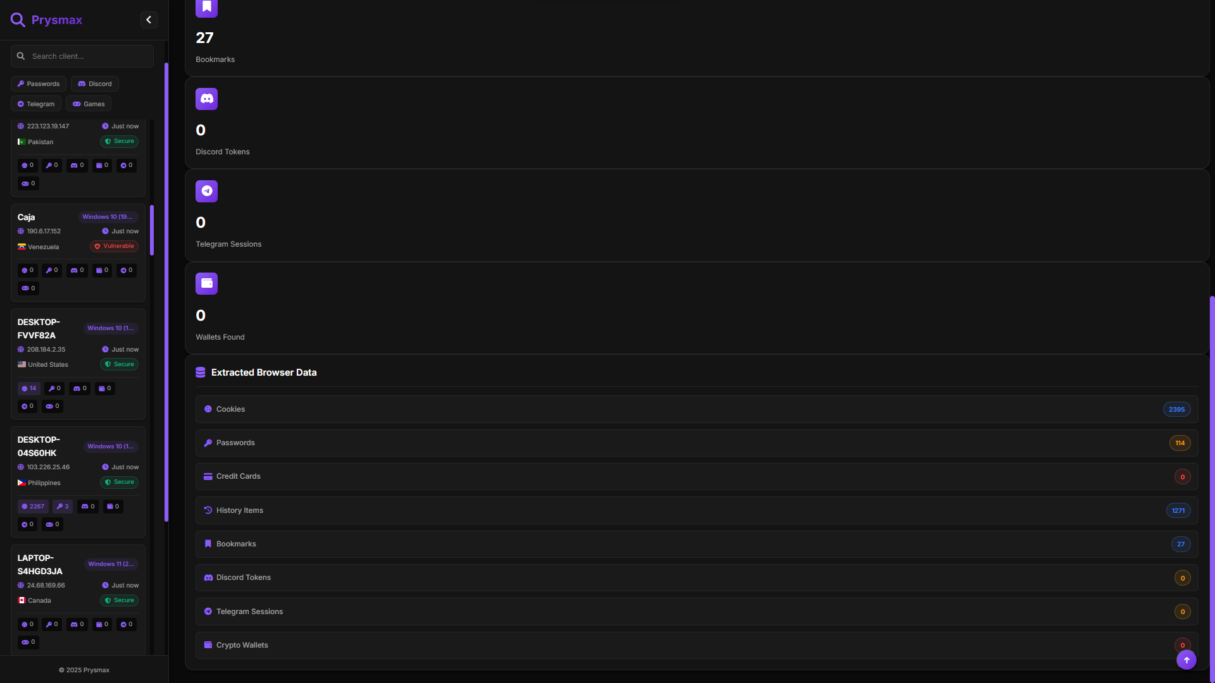This screenshot has width=1215, height=683.
Task: Click the Telegram Sessions stat card icon
Action: (206, 191)
